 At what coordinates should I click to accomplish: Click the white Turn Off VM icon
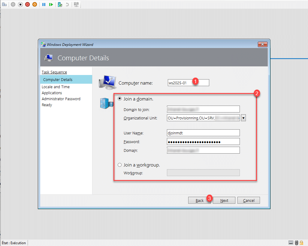coord(20,4)
